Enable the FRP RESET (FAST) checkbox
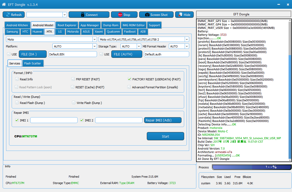292x192 pixels. coord(73,79)
